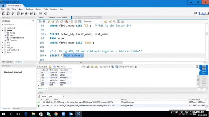Export recordset to external file icon

[x=113, y=67]
